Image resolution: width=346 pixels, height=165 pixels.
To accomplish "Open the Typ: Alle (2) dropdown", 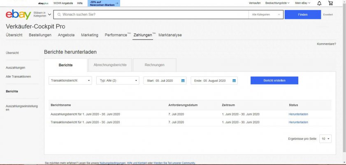I will click(x=117, y=80).
